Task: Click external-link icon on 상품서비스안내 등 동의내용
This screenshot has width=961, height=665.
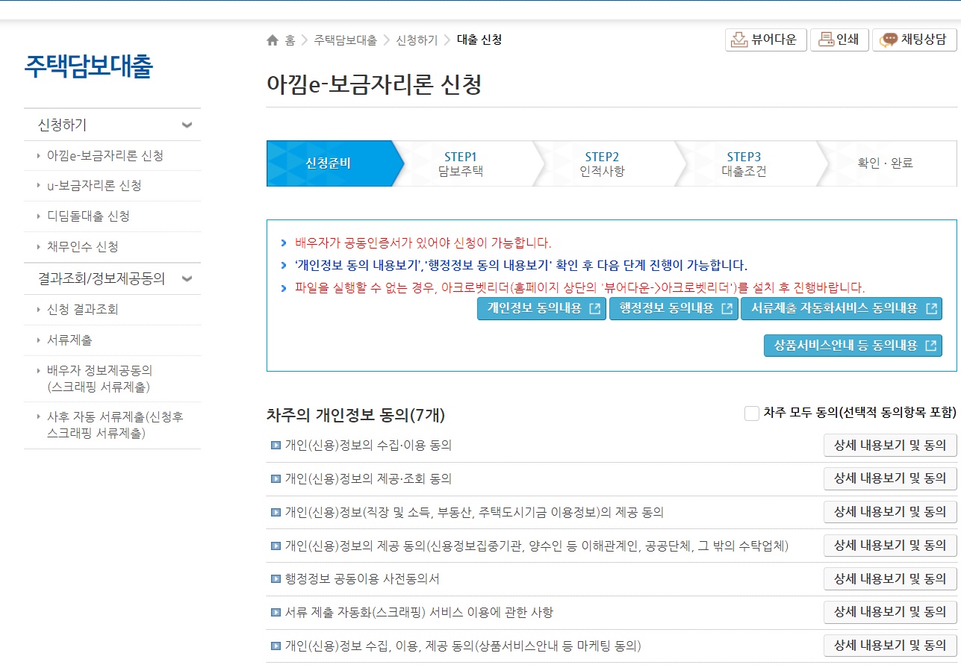Action: click(931, 346)
